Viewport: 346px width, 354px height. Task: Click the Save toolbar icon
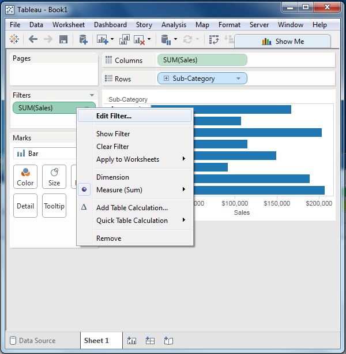[63, 39]
